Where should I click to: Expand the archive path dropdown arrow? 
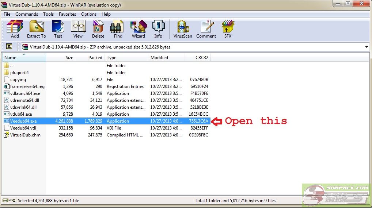(x=367, y=47)
